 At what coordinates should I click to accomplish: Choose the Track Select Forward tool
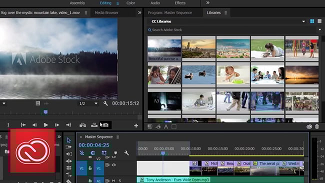pos(68,147)
